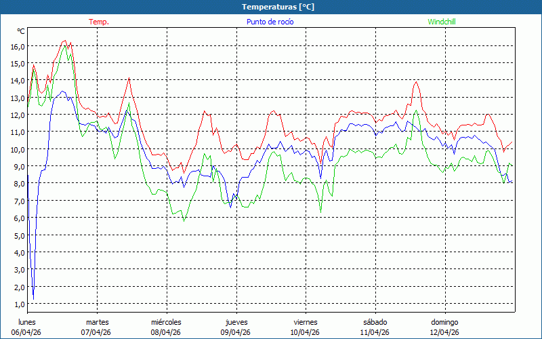Image resolution: width=542 pixels, height=339 pixels.
Task: Click the Temperaturas [°C] chart title
Action: click(x=278, y=7)
